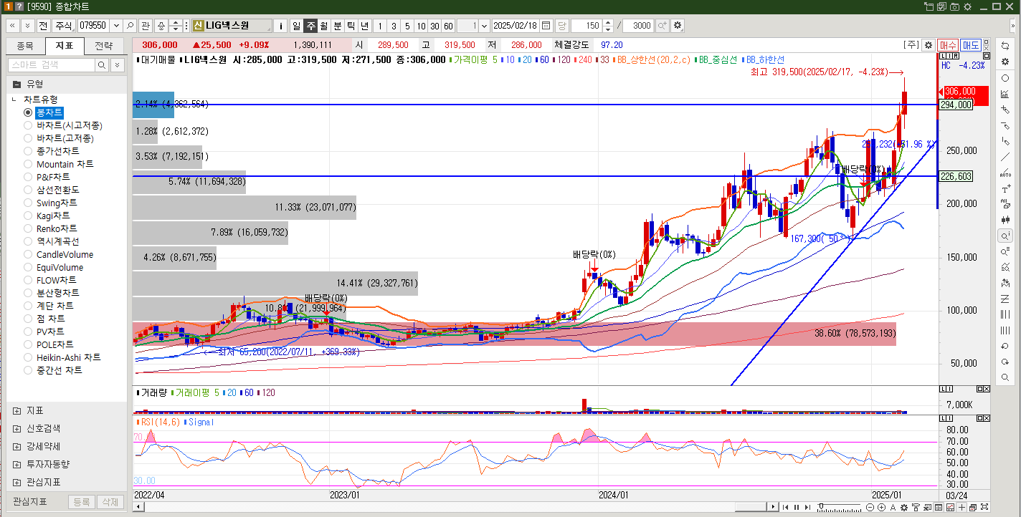Viewport: 1021px width, 517px height.
Task: Click the blue 매도 sell button
Action: (x=971, y=45)
